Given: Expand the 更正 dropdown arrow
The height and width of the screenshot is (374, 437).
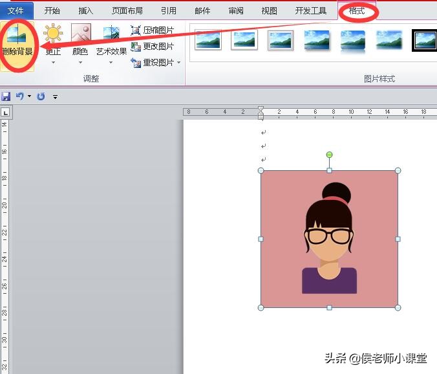Looking at the screenshot, I should [53, 63].
